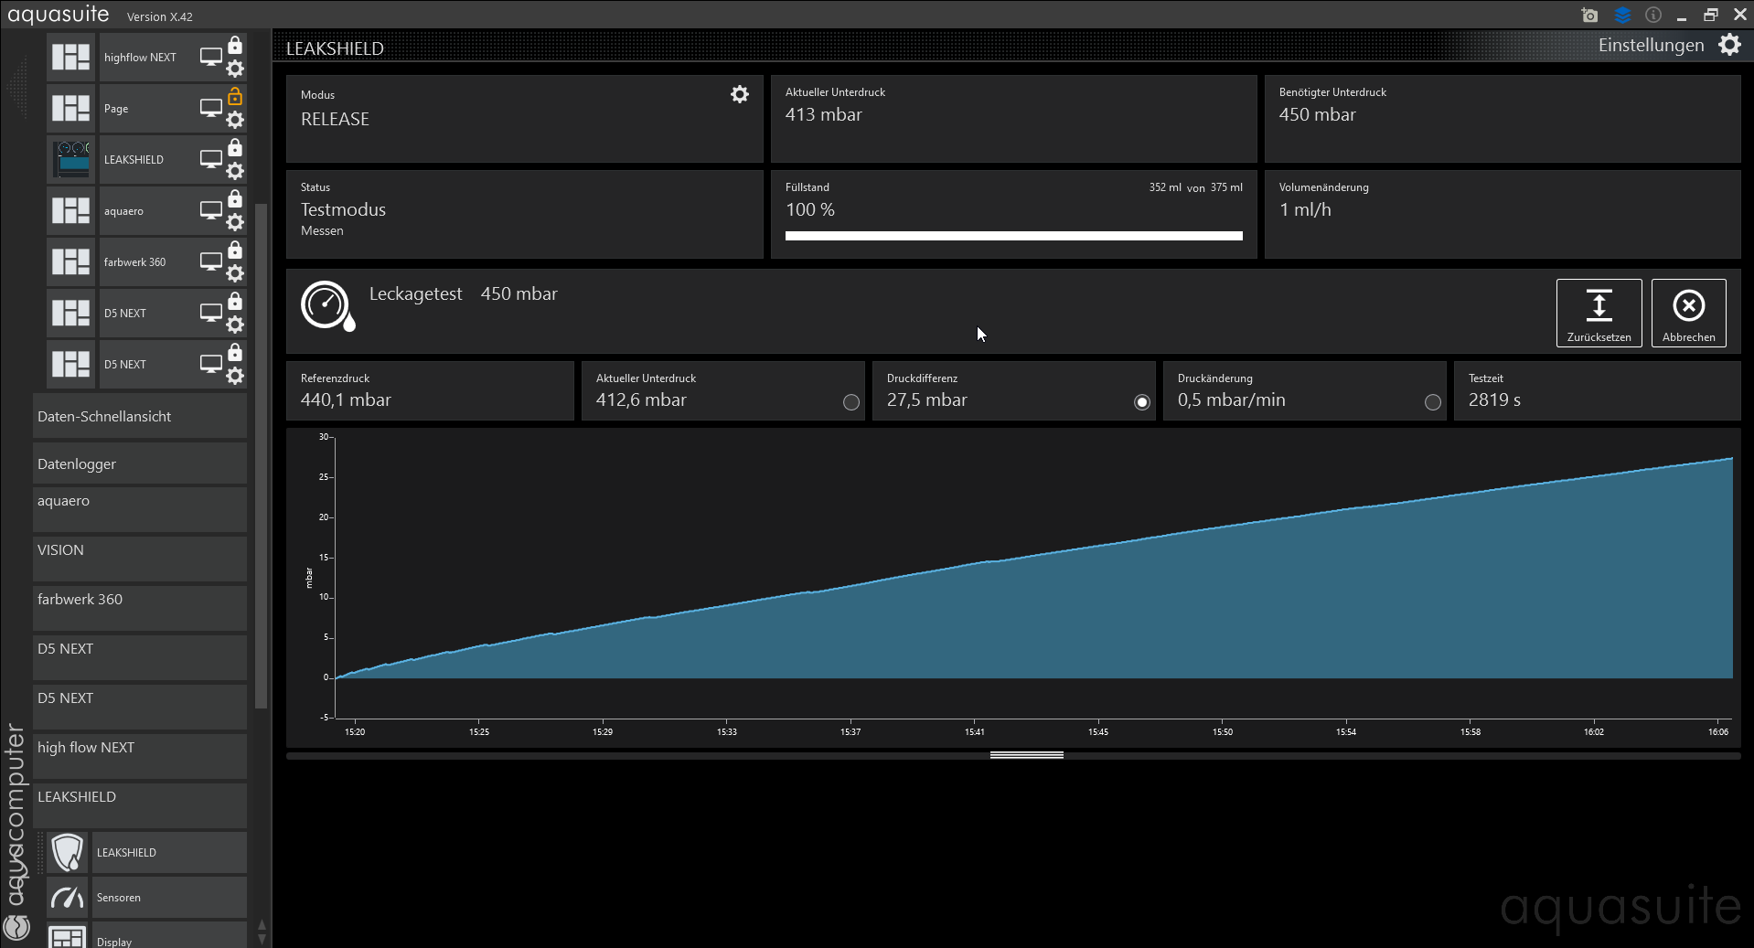Click monitor icon on farbwerk 360 row
The image size is (1754, 948).
pos(211,261)
